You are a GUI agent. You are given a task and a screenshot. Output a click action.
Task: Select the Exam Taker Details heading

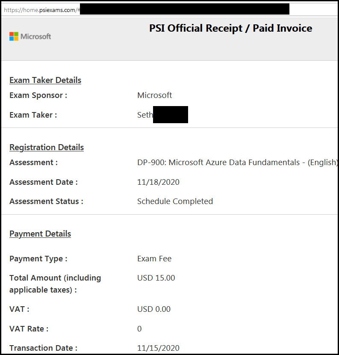pyautogui.click(x=45, y=80)
